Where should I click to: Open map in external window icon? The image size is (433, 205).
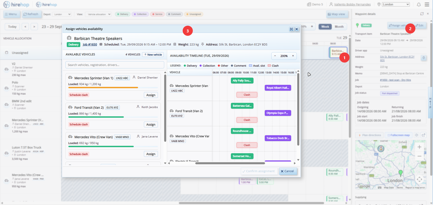pos(424,135)
